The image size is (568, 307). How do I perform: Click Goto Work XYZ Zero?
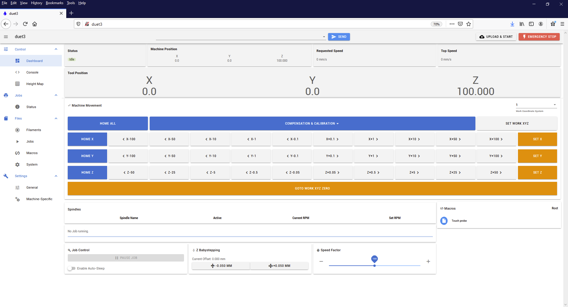point(312,188)
